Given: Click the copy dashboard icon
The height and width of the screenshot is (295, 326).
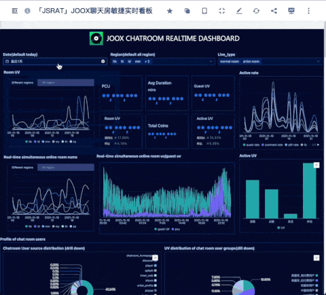Looking at the screenshot, I should pyautogui.click(x=187, y=11).
